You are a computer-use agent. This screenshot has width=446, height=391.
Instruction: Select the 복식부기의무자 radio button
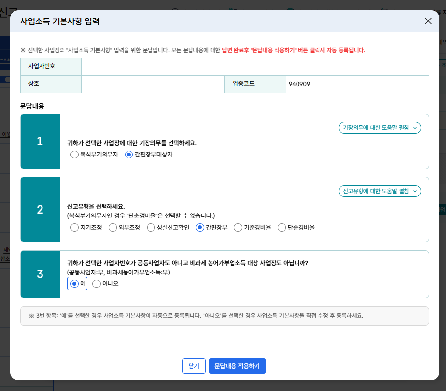74,155
